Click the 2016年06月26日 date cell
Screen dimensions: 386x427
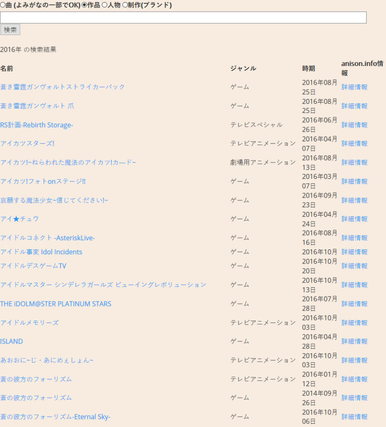(320, 125)
